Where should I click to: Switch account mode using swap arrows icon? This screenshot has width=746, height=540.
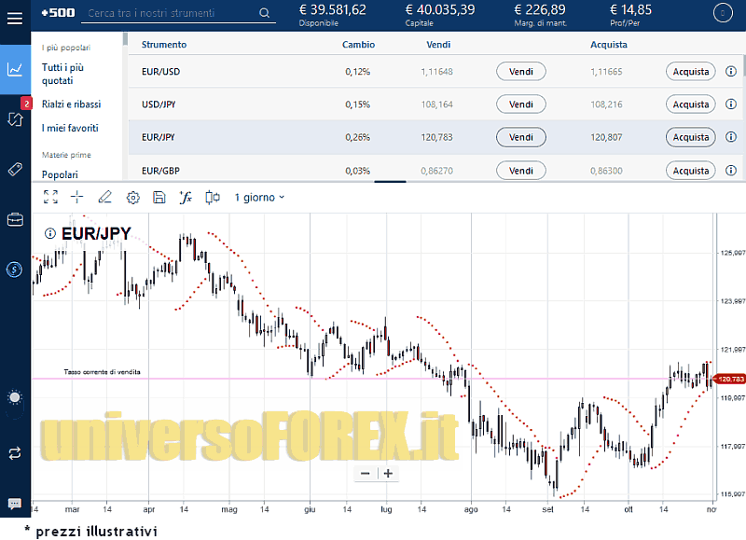coord(15,453)
